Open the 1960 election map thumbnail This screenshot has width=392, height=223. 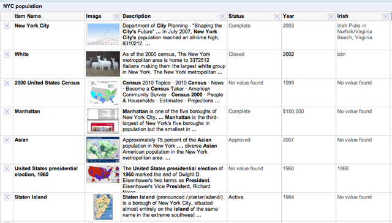[x=103, y=175]
